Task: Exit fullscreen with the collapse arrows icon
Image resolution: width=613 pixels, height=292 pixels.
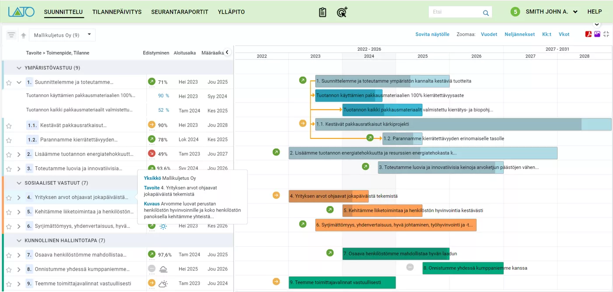Action: [x=606, y=34]
